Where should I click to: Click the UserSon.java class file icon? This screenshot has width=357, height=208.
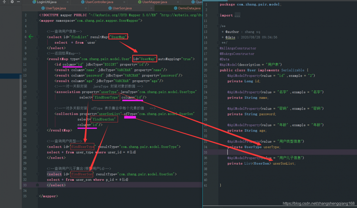tap(110, 8)
